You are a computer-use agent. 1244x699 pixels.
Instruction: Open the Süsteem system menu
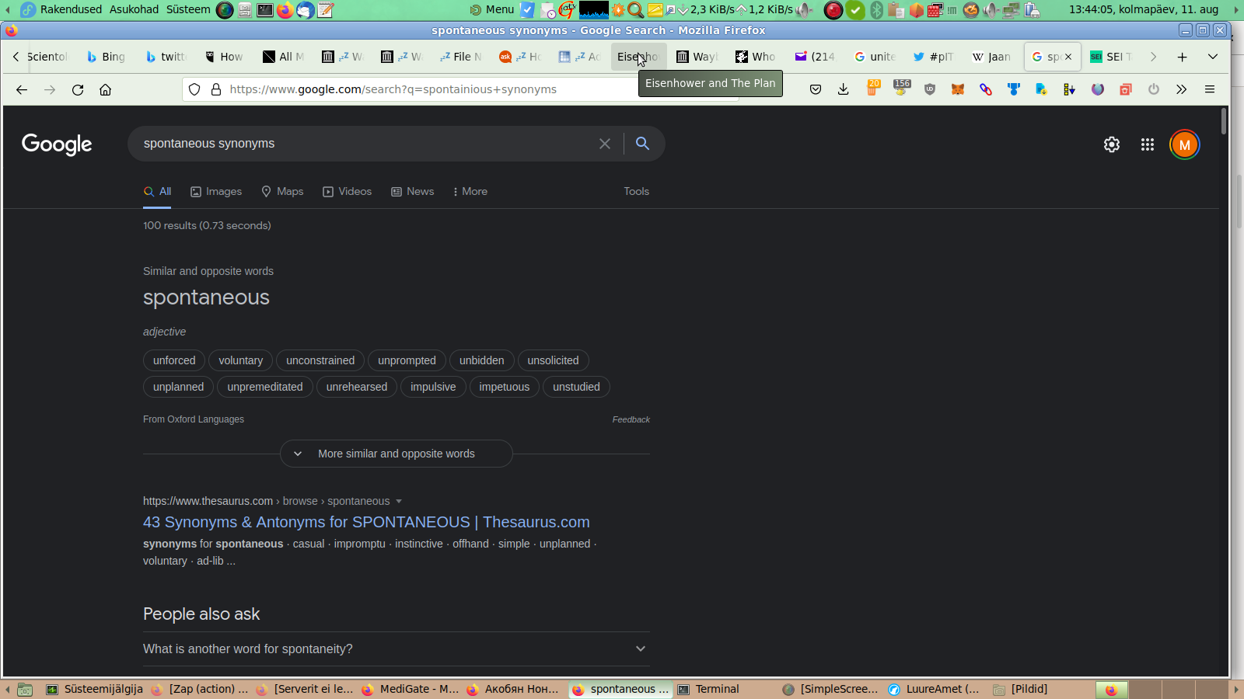pos(188,9)
